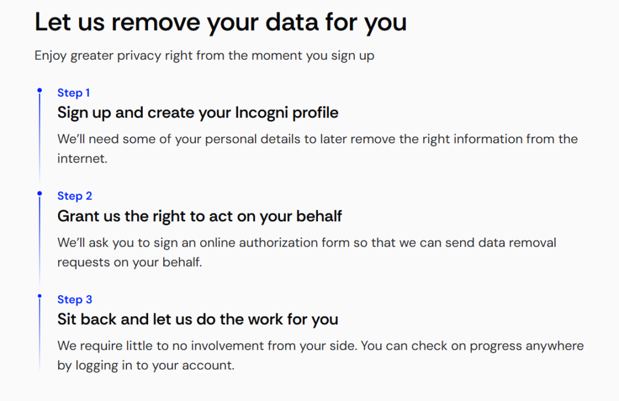
Task: Select the blue 'Step 3' label
Action: 74,299
